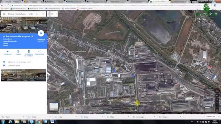The width and height of the screenshot is (221, 124).
Task: Close the downloads bar
Action: click(x=219, y=117)
